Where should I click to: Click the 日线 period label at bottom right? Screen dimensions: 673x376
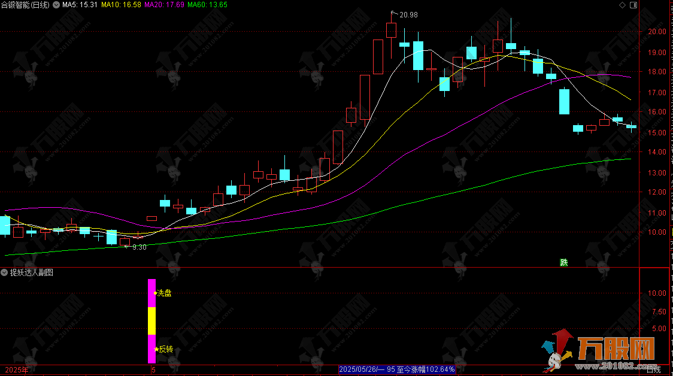(x=654, y=370)
